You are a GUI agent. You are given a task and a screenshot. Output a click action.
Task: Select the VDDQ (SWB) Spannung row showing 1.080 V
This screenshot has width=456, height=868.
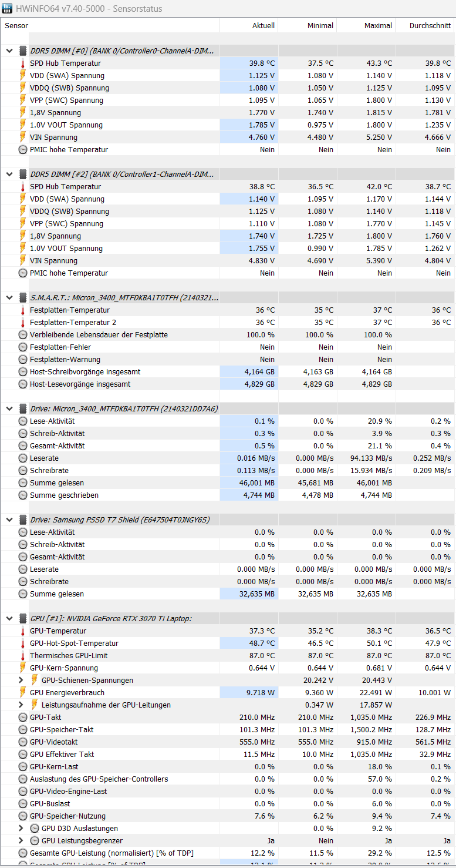(x=228, y=88)
